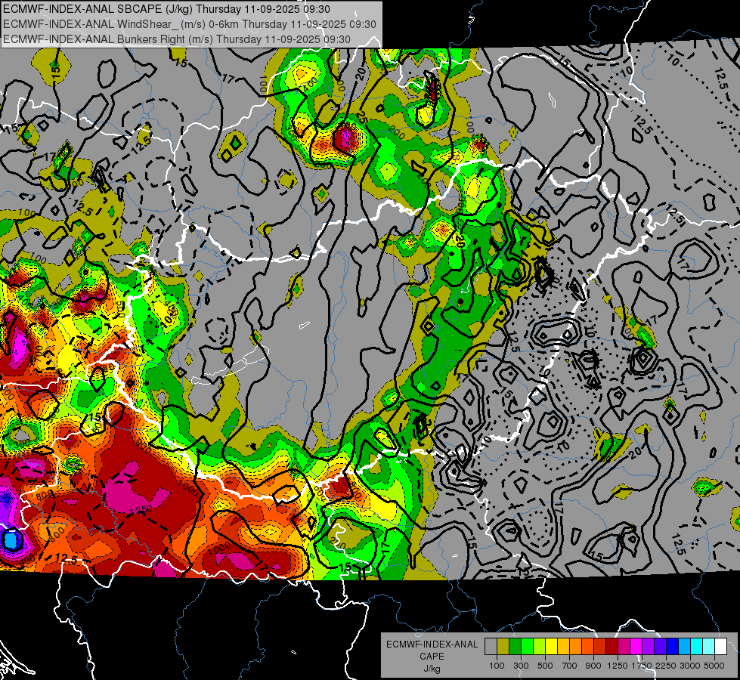Click the Bunkers Right (m/s) title line
Viewport: 740px width, 680px height.
pos(177,39)
